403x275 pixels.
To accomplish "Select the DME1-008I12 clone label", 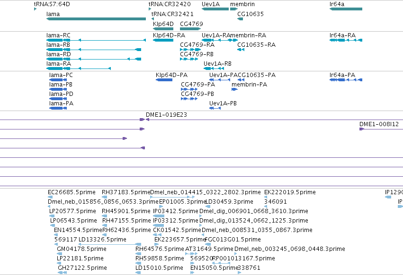I will 379,124.
